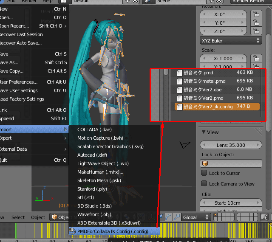Click the plug icon next to PMDForCollada IK Config

(72, 231)
